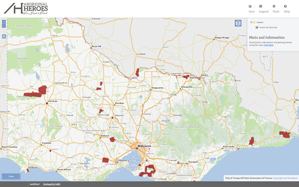This screenshot has height=187, width=299.
Task: Click the red marker at Horsham
Action: pos(47,103)
